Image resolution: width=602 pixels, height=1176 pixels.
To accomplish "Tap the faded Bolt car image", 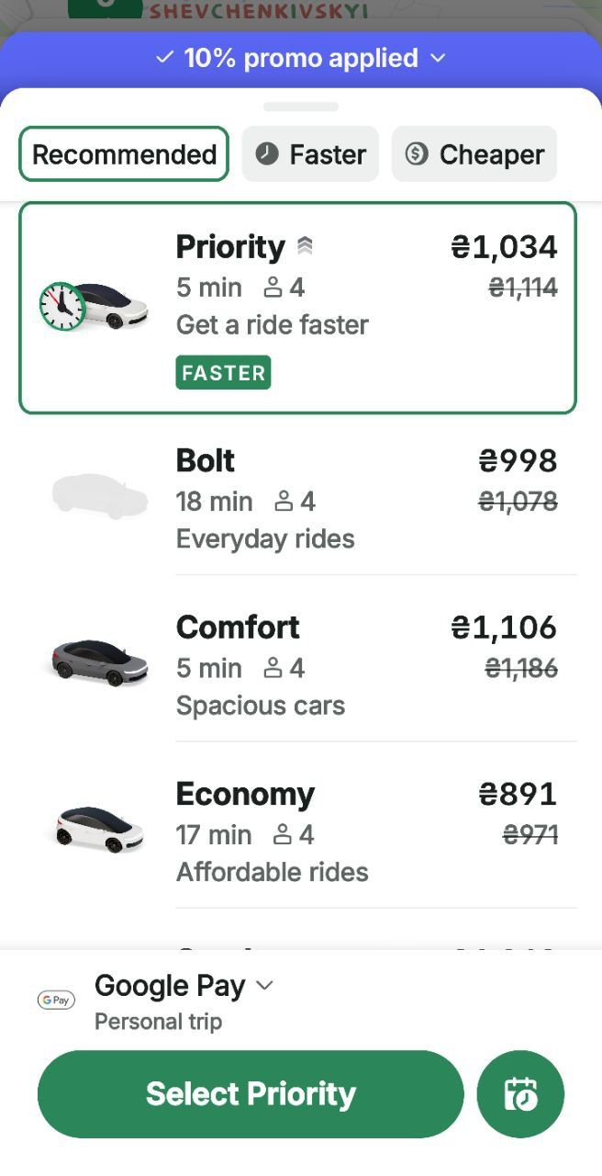I will click(99, 496).
